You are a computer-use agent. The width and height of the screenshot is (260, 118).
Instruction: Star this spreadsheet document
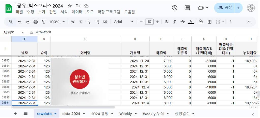[x=70, y=6]
